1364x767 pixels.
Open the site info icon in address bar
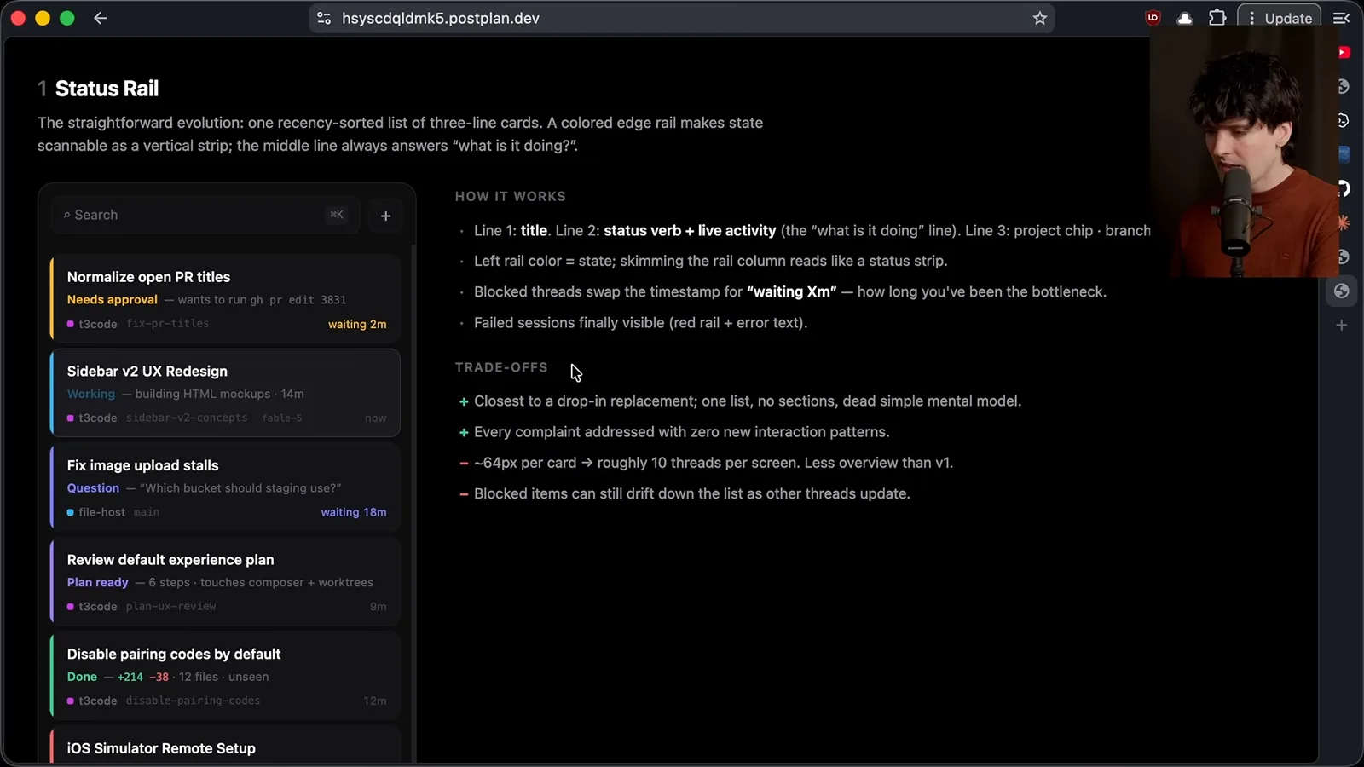pyautogui.click(x=324, y=18)
